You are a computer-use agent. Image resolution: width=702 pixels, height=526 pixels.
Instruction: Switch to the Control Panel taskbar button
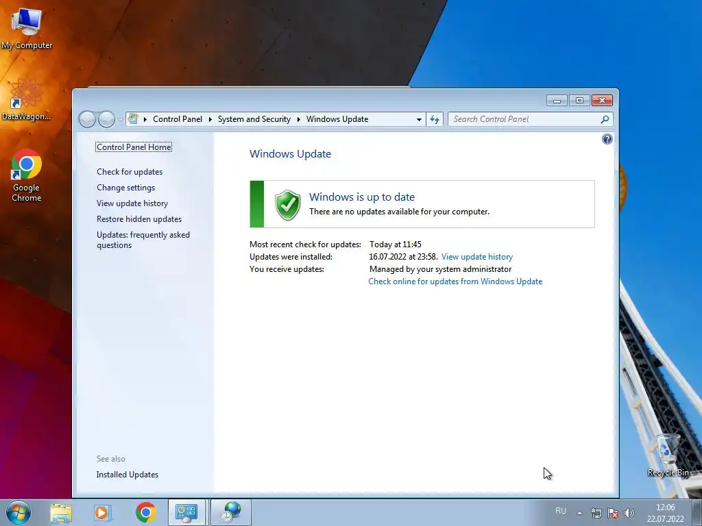186,512
